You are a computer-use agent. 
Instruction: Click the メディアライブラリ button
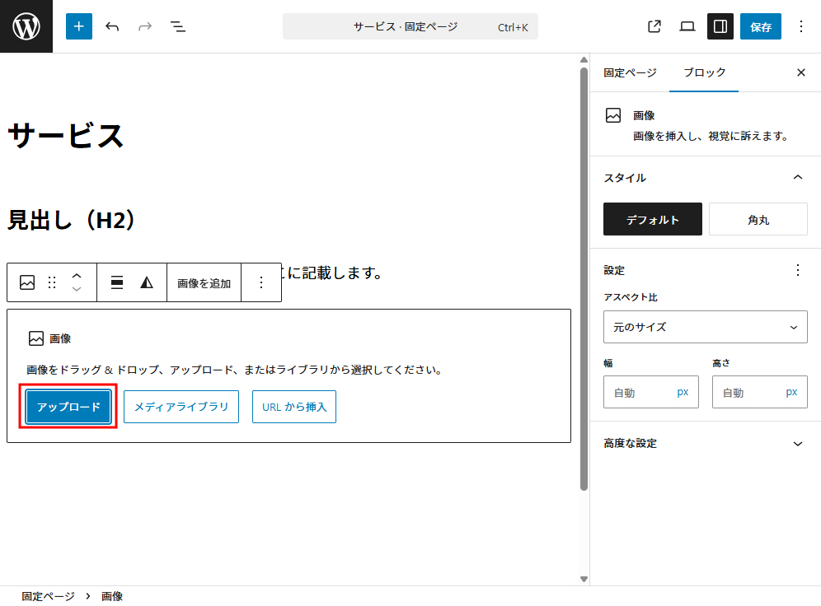[181, 407]
